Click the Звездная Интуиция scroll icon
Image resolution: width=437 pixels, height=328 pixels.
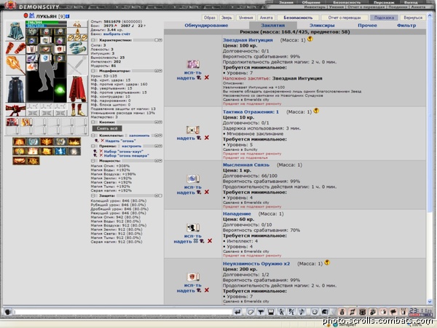click(x=193, y=64)
